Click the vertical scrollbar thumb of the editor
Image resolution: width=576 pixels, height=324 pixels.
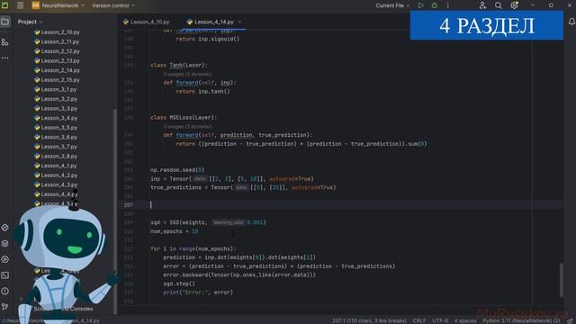pos(561,280)
